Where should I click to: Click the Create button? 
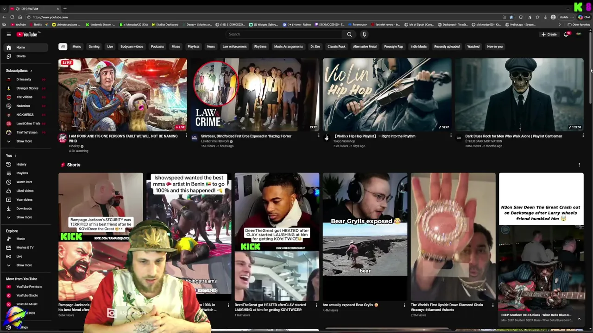pos(549,34)
